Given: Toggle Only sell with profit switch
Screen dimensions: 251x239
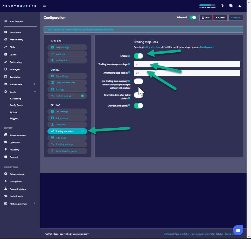Looking at the screenshot, I should (138, 106).
